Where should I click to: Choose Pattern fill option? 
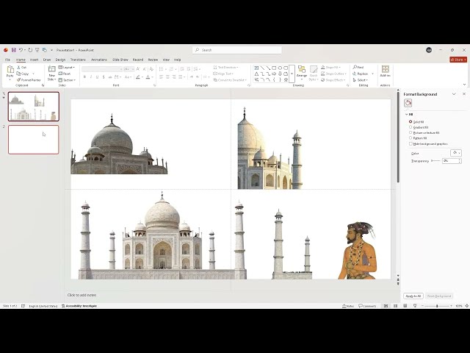pyautogui.click(x=411, y=138)
